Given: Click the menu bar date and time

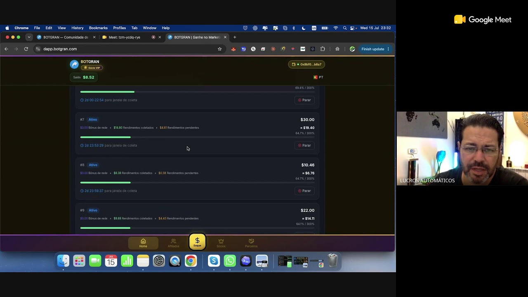Looking at the screenshot, I should click(x=375, y=28).
